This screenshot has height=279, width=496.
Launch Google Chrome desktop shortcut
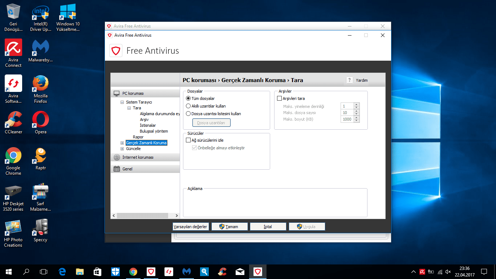click(13, 161)
